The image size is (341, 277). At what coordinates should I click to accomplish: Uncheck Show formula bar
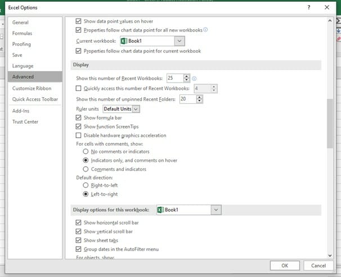78,117
